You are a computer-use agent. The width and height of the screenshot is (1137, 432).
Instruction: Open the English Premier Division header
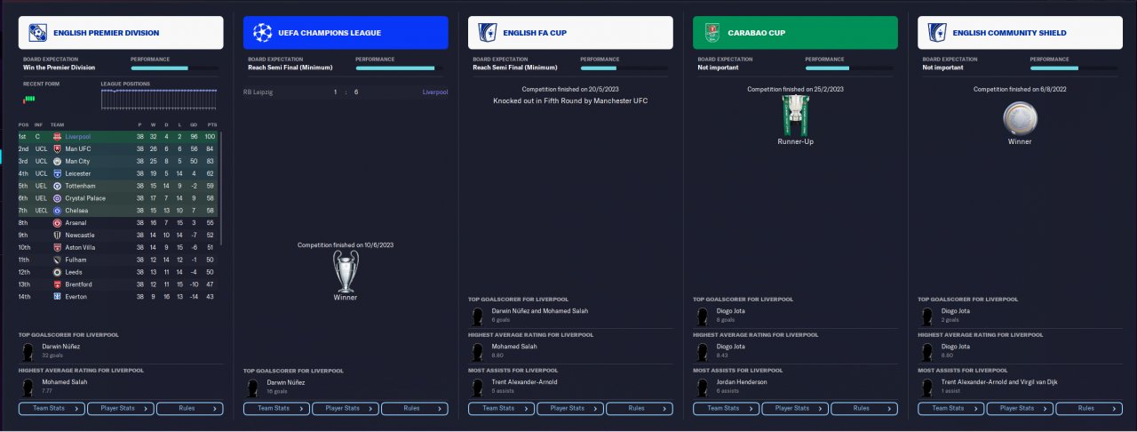[121, 33]
